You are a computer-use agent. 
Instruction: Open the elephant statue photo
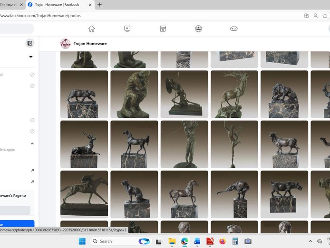[234, 194]
